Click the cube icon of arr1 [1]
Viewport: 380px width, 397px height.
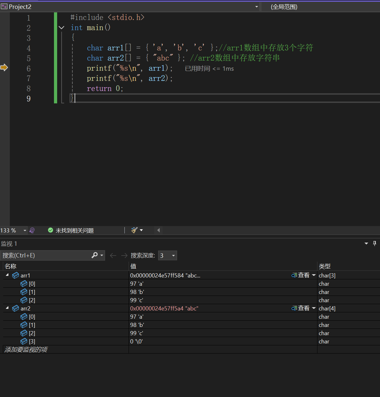pyautogui.click(x=24, y=292)
